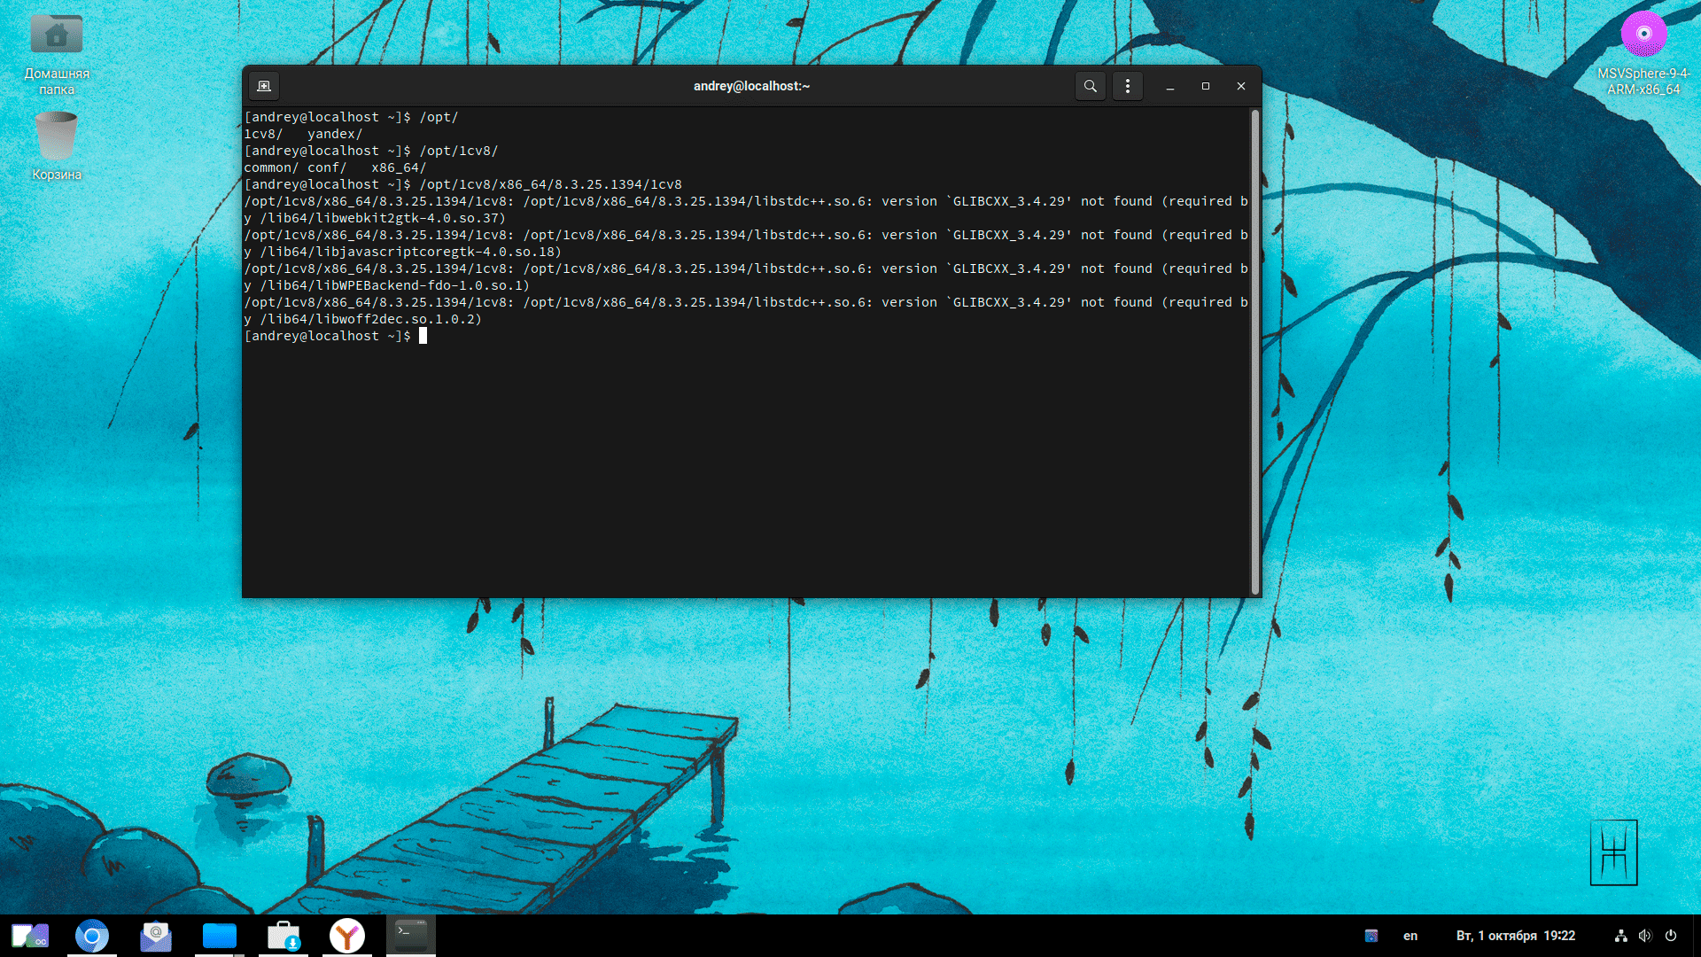Click the text 'libjavascriptcoregtk-4.0.so.18'
1701x957 pixels.
[434, 252]
